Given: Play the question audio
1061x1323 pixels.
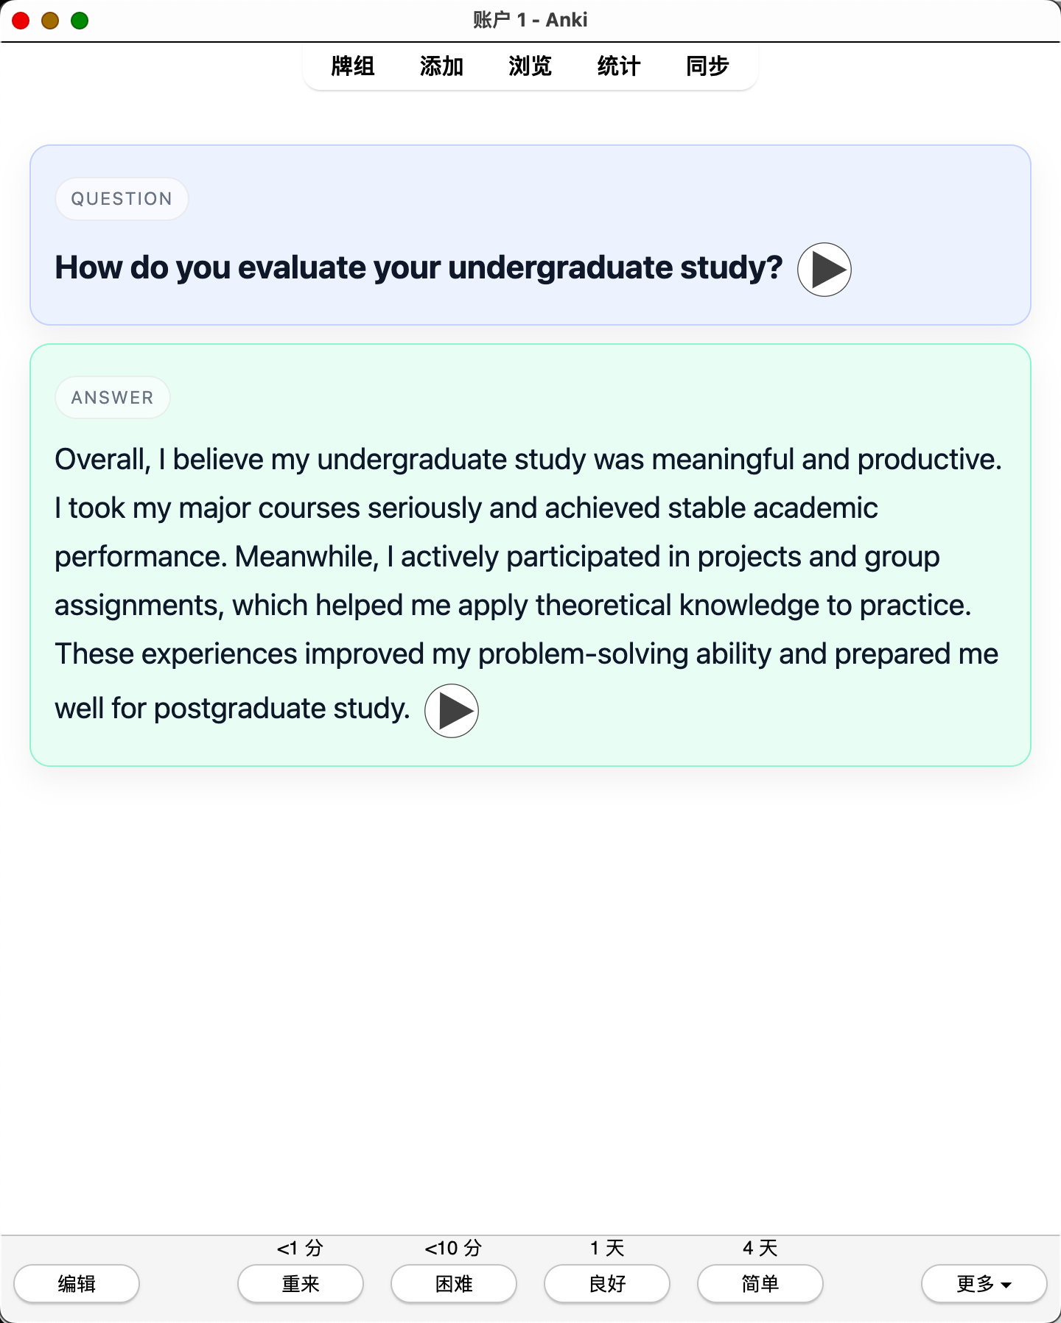Looking at the screenshot, I should point(824,270).
